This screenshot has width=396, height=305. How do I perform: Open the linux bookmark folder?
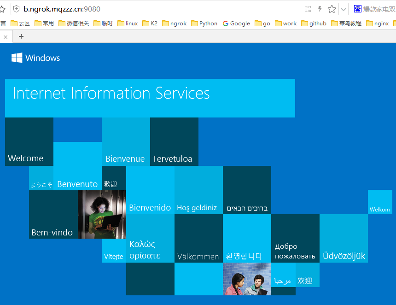click(x=128, y=23)
